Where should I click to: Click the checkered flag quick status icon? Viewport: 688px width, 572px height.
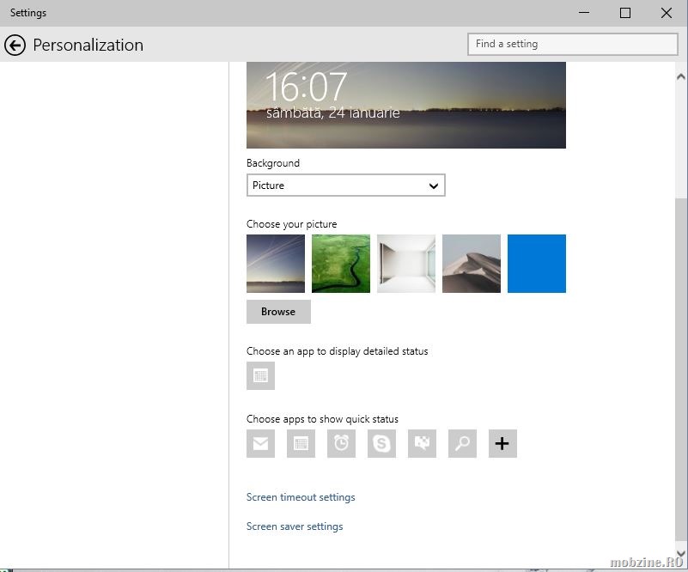[422, 443]
